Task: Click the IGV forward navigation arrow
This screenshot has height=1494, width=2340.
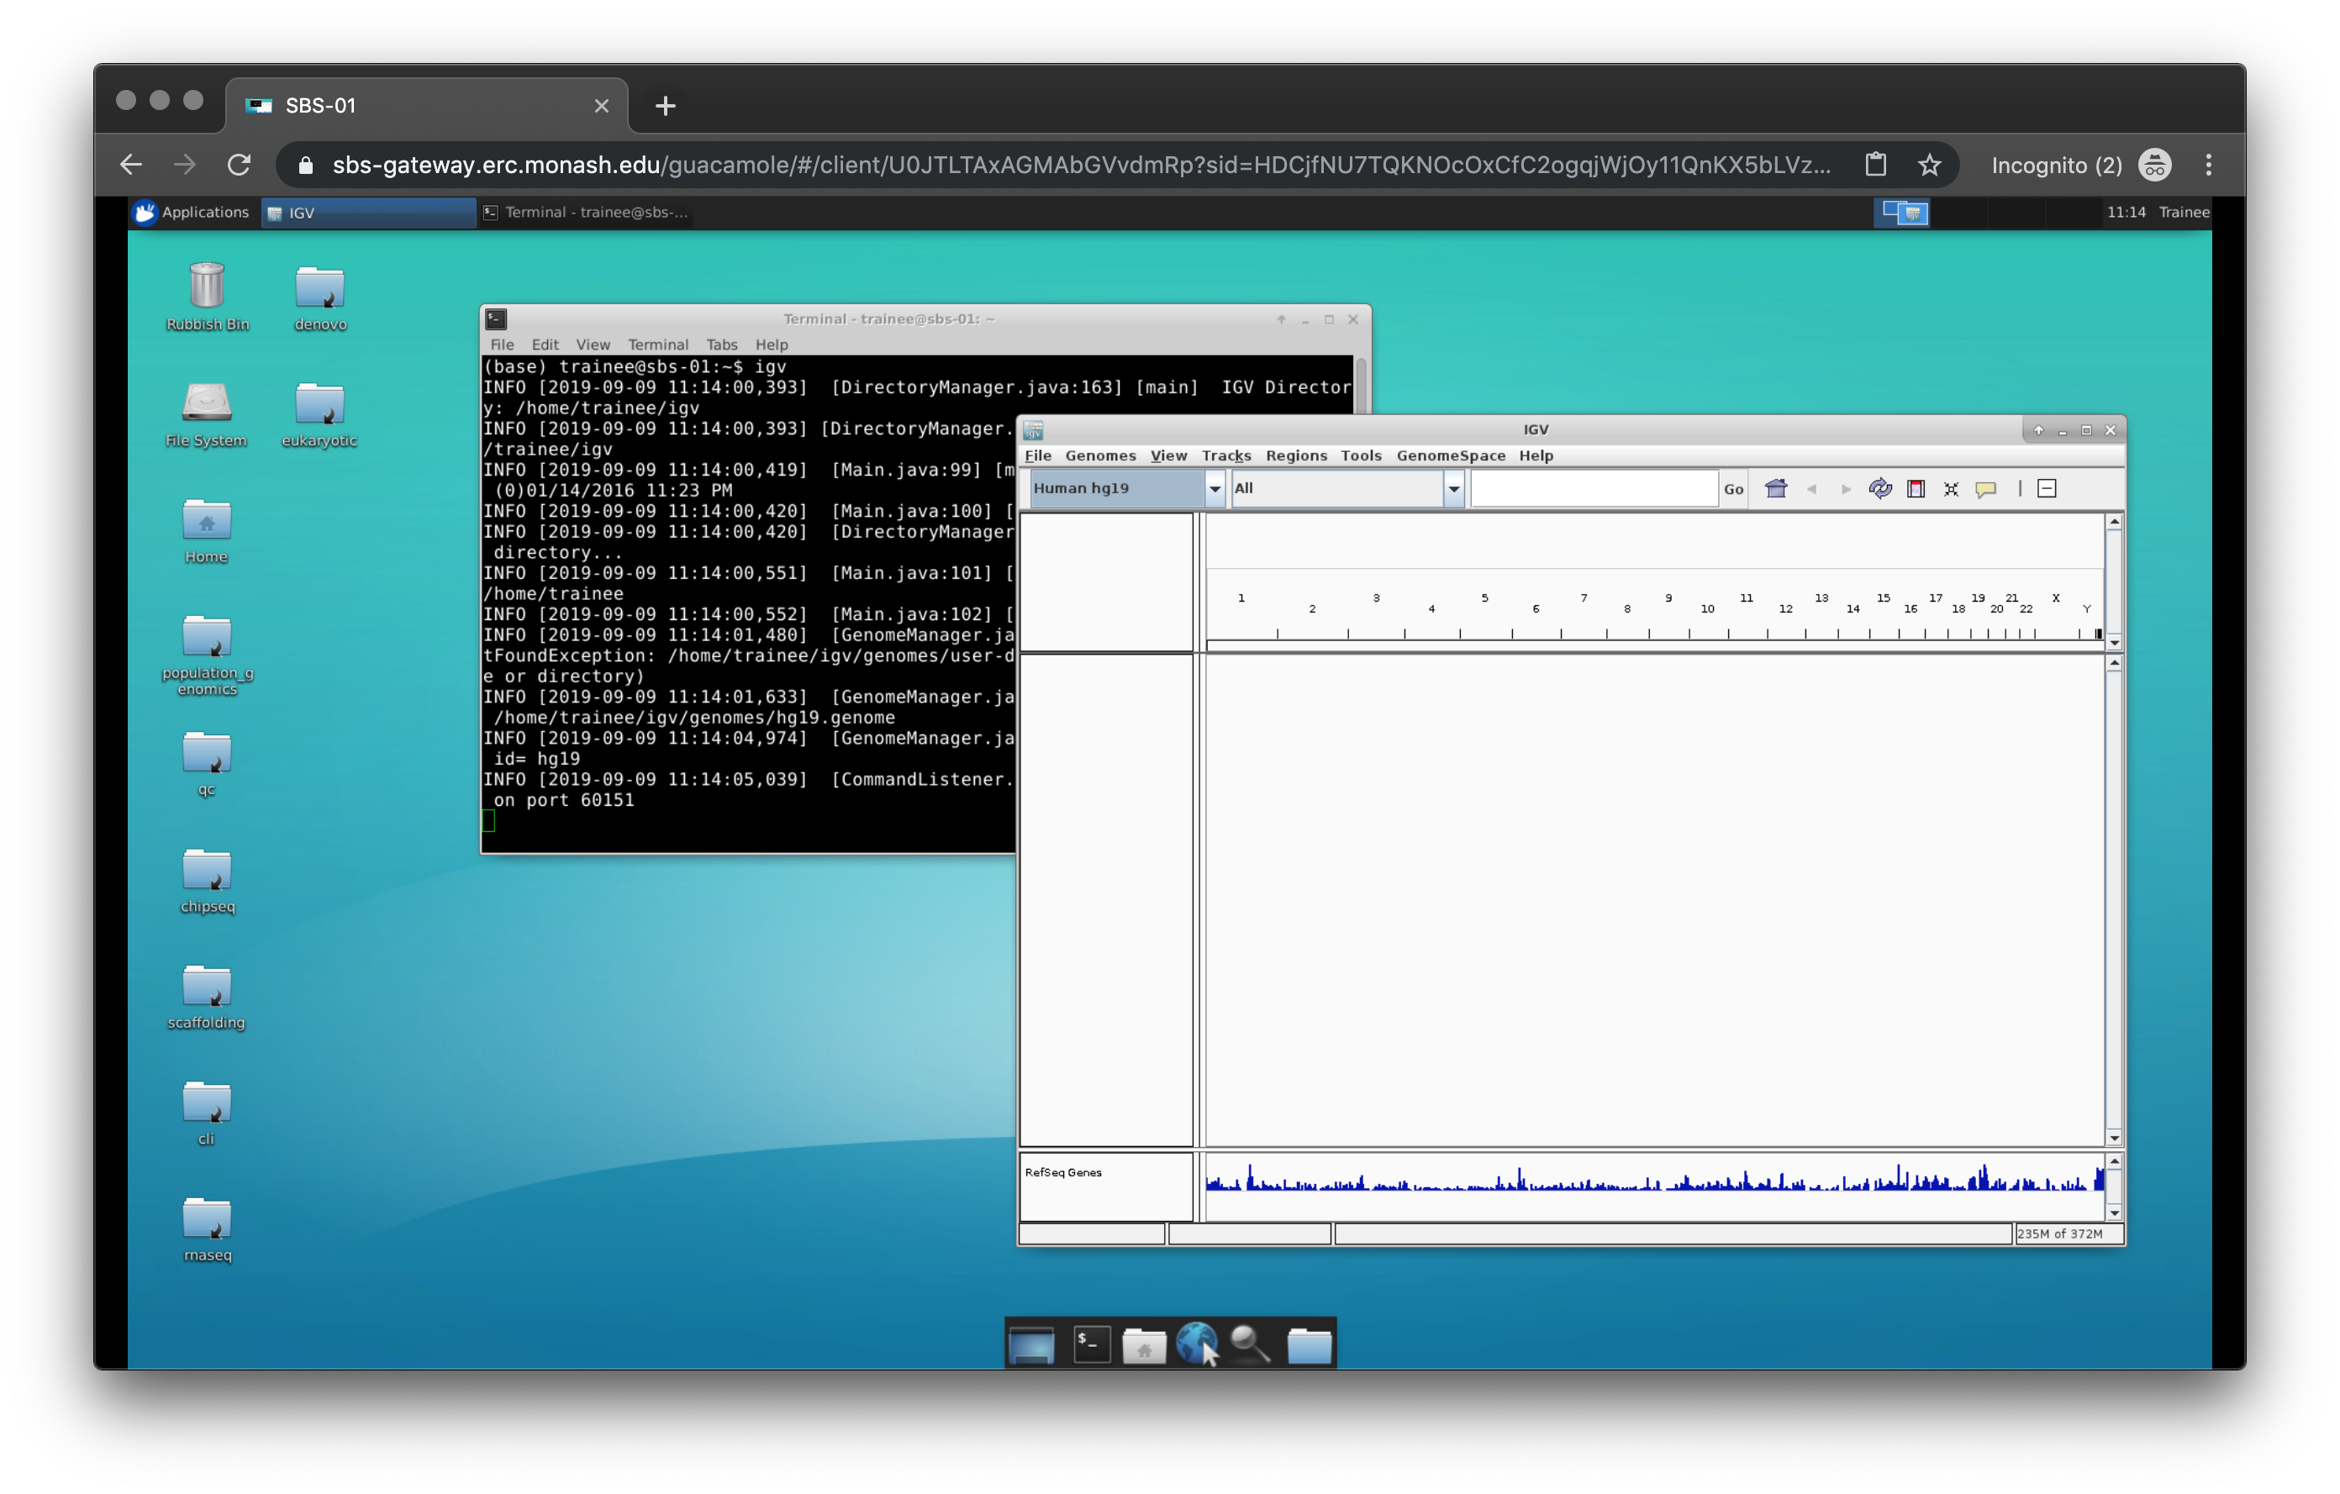Action: [x=1846, y=488]
